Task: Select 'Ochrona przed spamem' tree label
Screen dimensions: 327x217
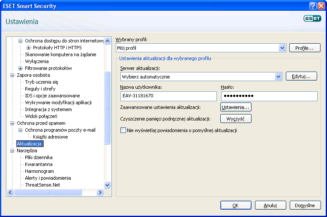Action: click(41, 124)
